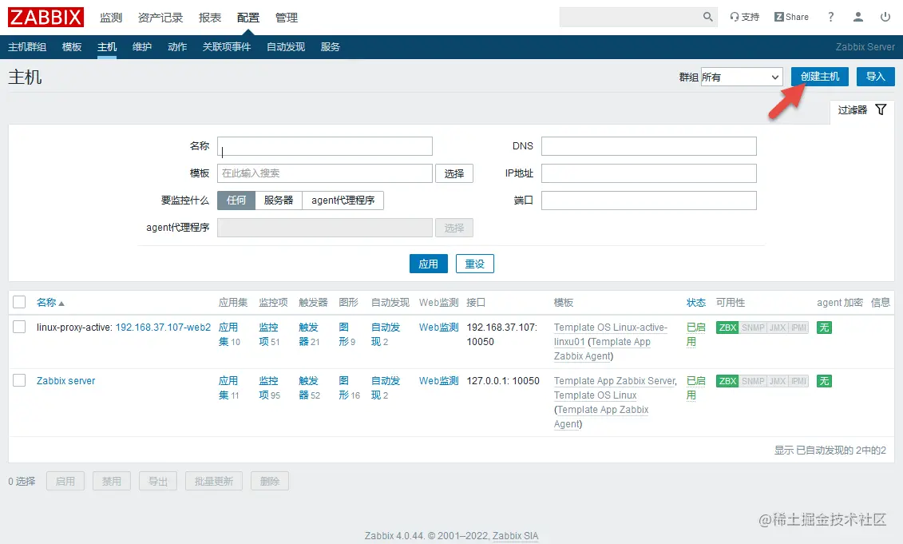Screen dimensions: 903x544
Task: Choose agent代理程序 monitoring option
Action: point(343,200)
